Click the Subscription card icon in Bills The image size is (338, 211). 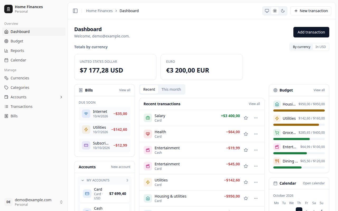click(x=86, y=145)
